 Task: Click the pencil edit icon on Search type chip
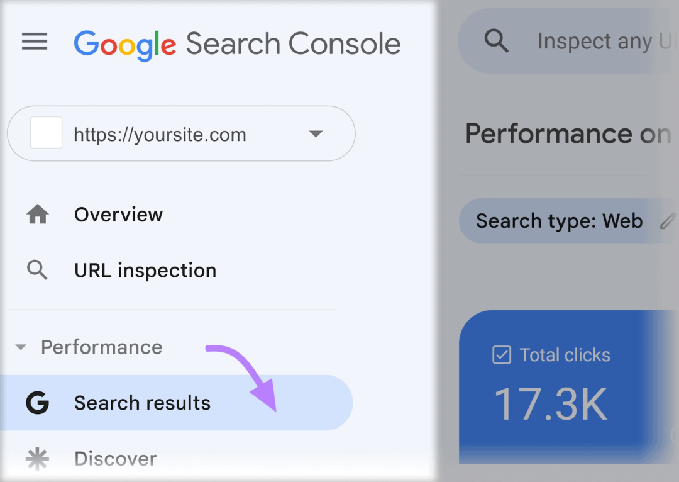(x=667, y=221)
